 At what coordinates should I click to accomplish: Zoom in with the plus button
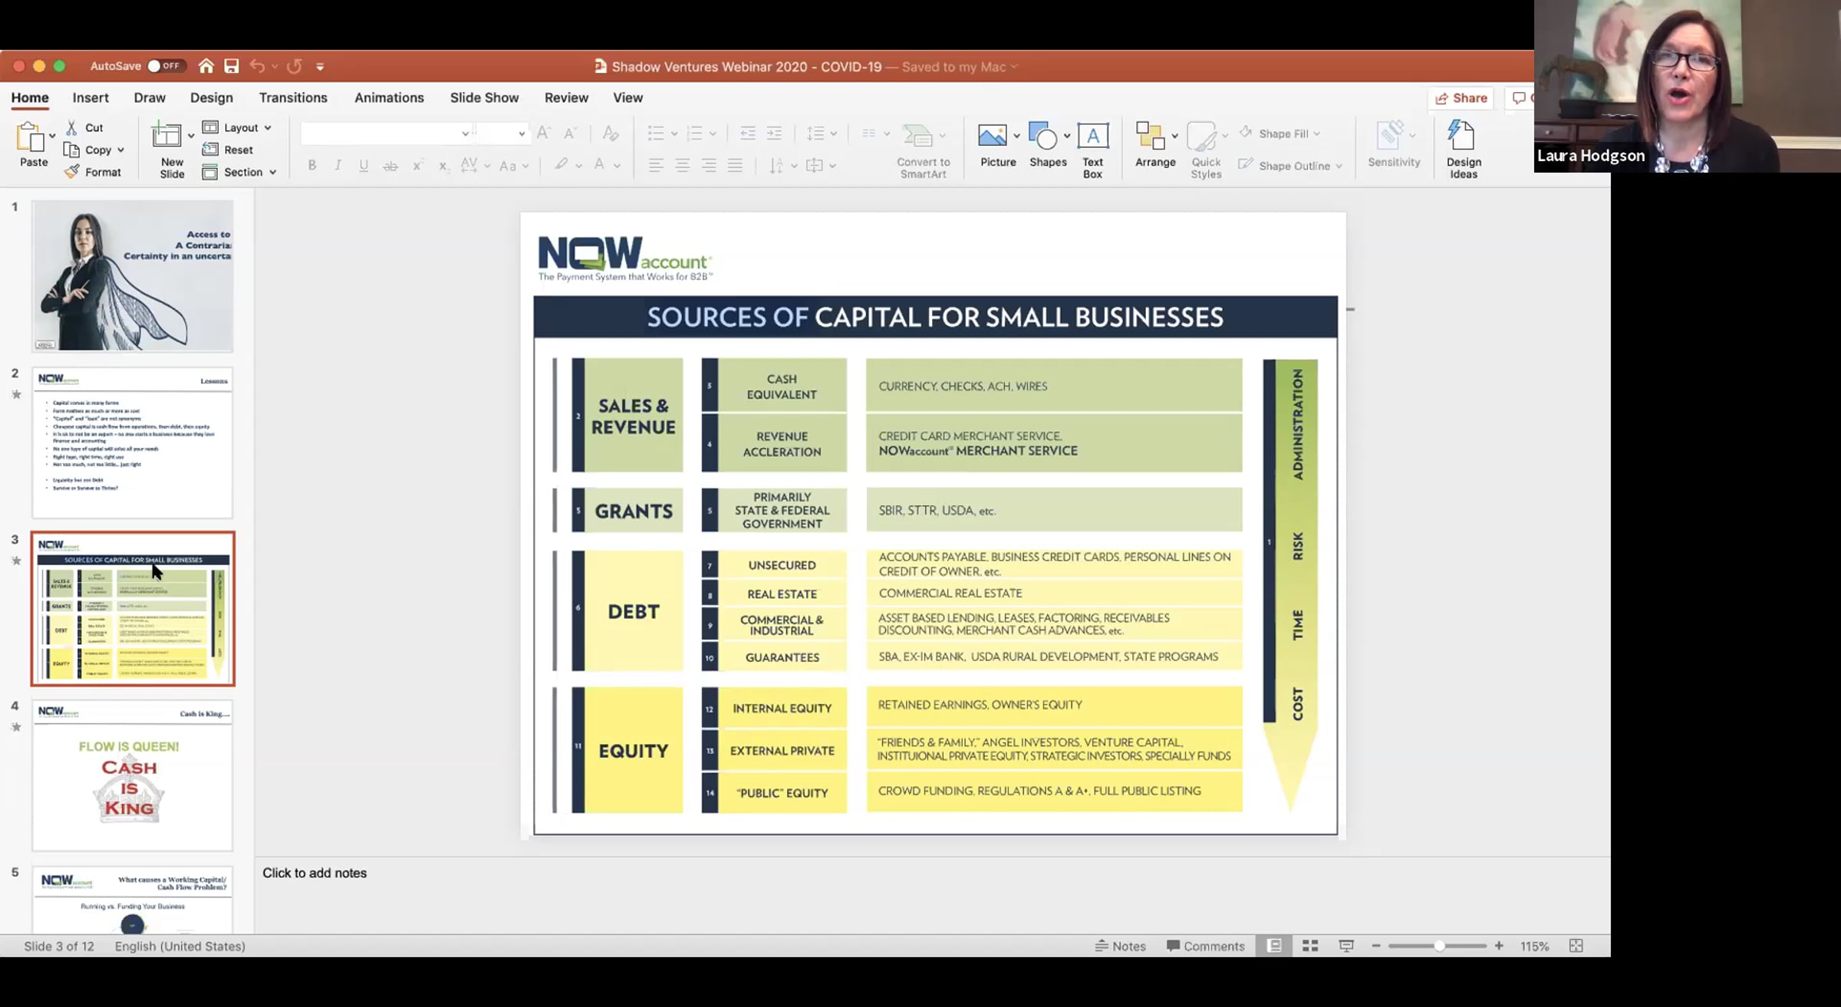point(1499,946)
